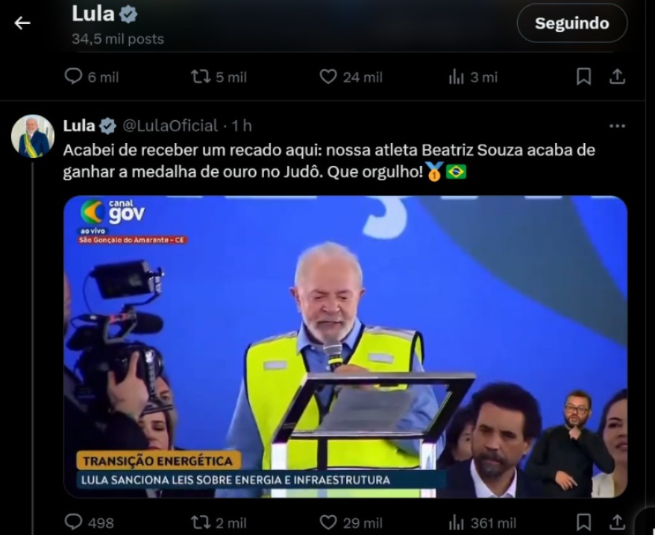Toggle the Seguindo follow button
The width and height of the screenshot is (655, 535).
coord(572,23)
